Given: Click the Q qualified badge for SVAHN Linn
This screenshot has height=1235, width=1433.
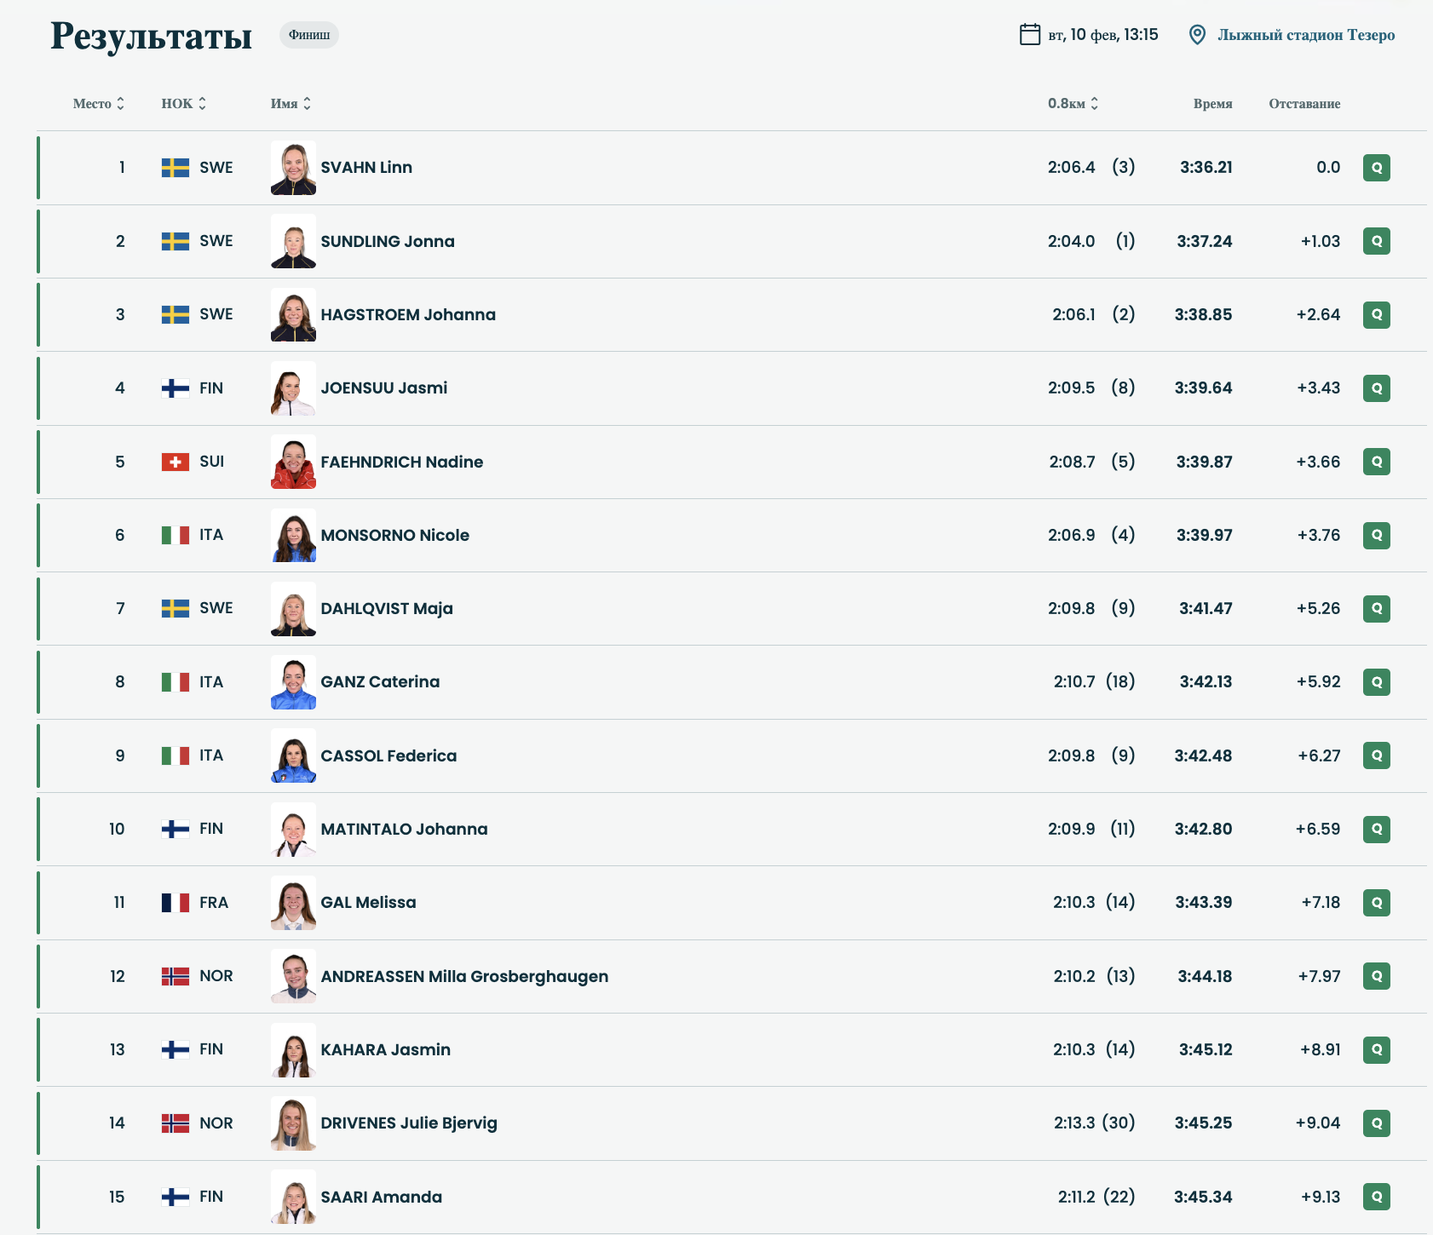Looking at the screenshot, I should click(x=1376, y=168).
